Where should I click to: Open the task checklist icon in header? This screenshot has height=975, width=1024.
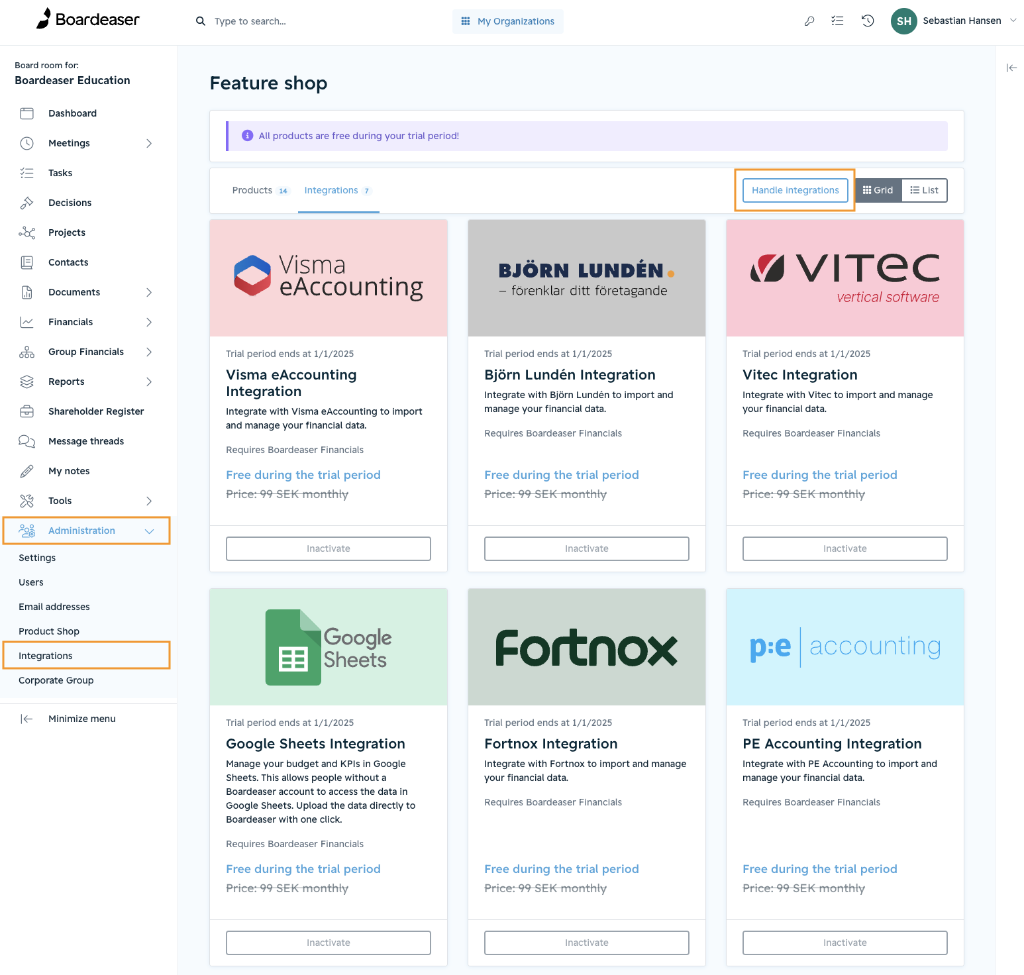tap(837, 21)
